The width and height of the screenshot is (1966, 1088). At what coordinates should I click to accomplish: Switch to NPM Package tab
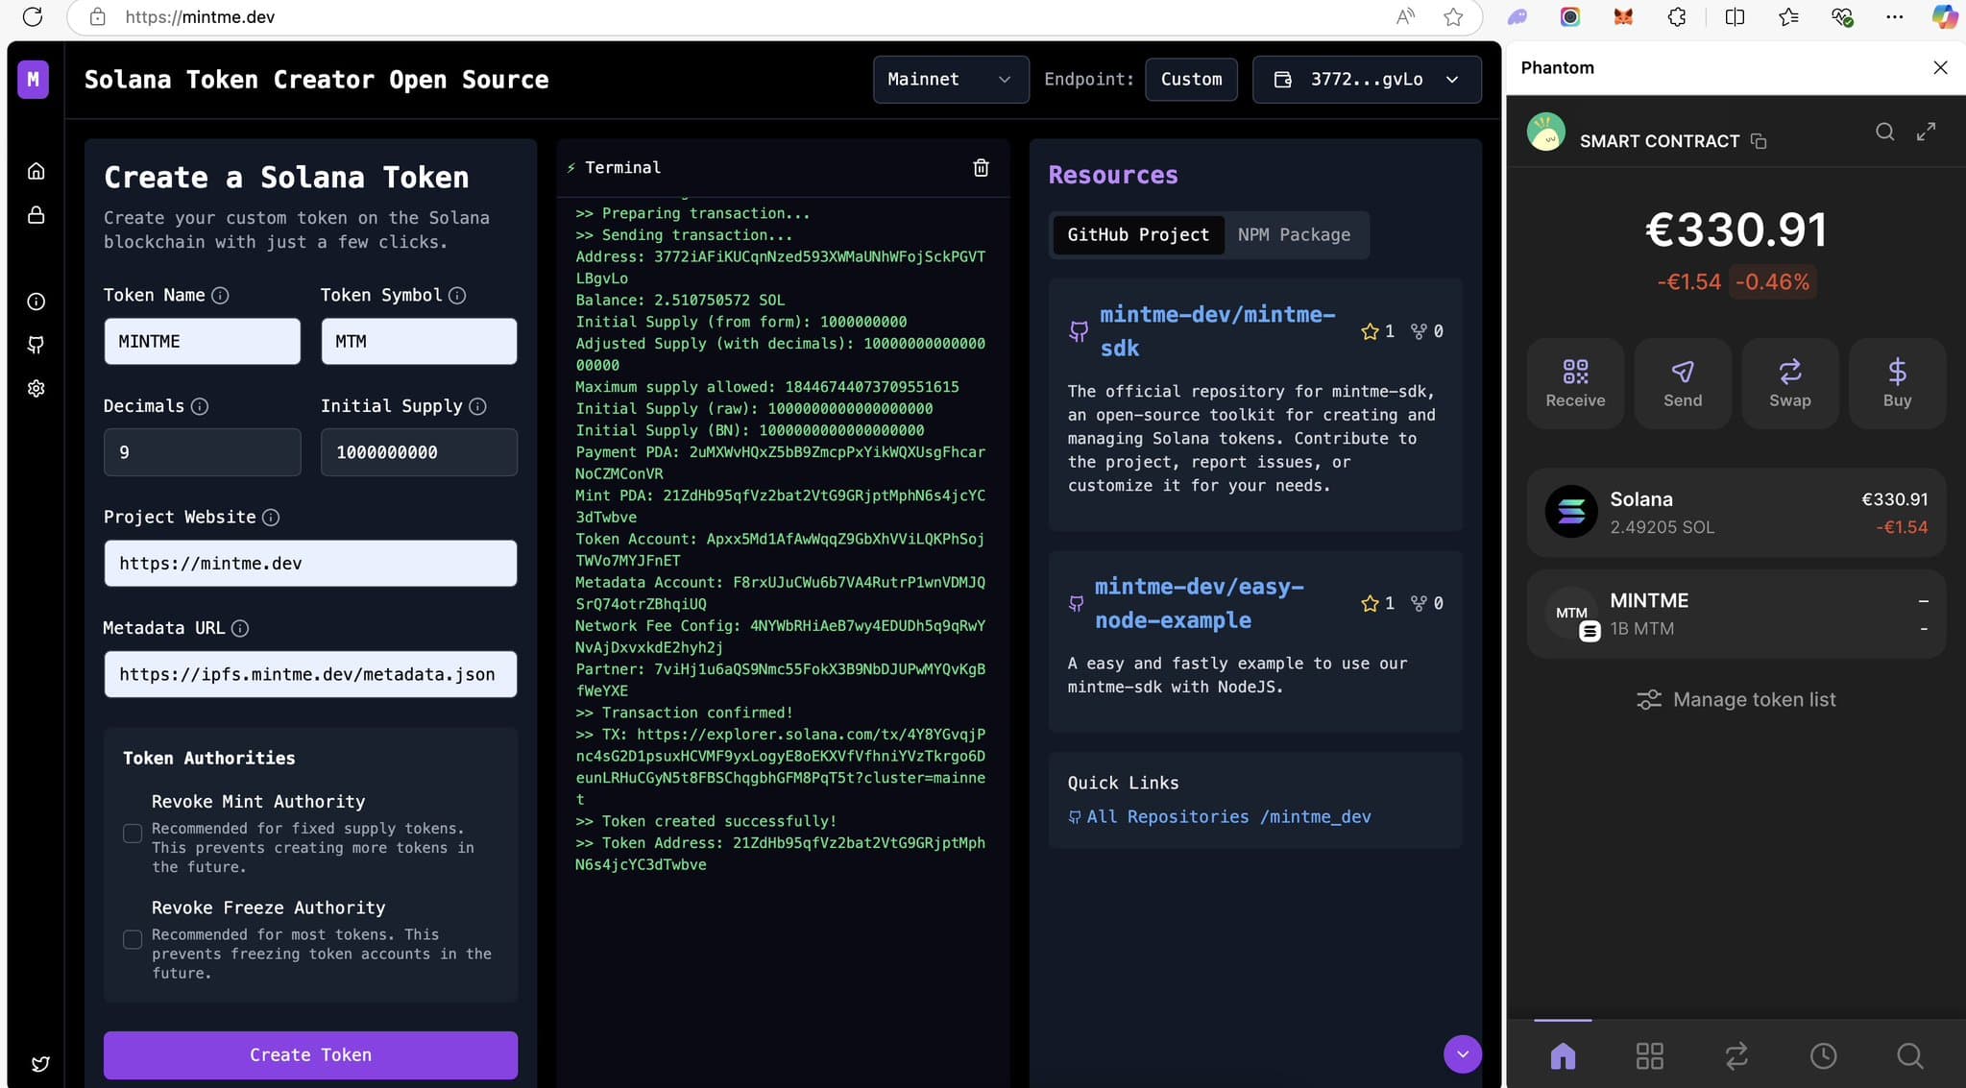click(x=1293, y=234)
